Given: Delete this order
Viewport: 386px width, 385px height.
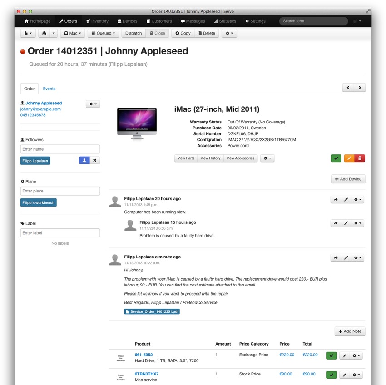Looking at the screenshot, I should tap(207, 33).
